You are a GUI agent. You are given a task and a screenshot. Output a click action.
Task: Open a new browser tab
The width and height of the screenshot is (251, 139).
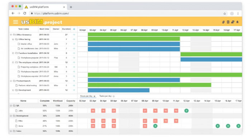point(71,7)
